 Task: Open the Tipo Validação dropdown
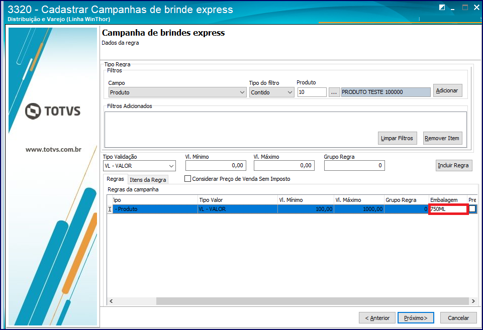tap(139, 166)
